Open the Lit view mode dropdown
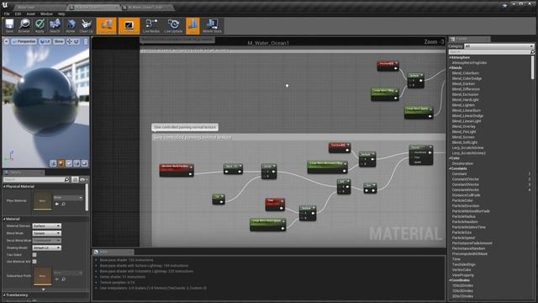The image size is (538, 303). click(x=45, y=41)
